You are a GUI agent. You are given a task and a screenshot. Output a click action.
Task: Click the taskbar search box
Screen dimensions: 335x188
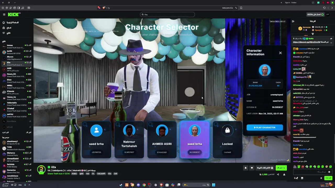point(196,185)
